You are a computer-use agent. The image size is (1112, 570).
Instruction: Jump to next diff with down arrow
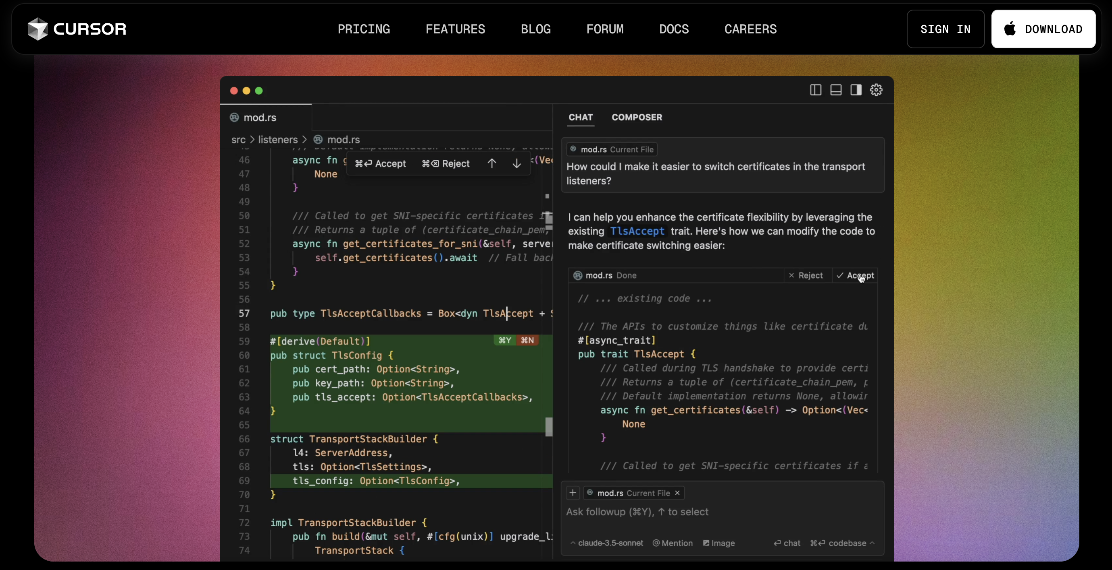coord(516,163)
